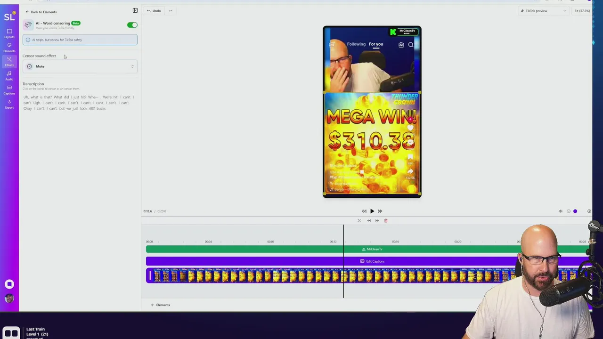Click 'AI helps, but review for TikTok safety' notice

point(80,40)
